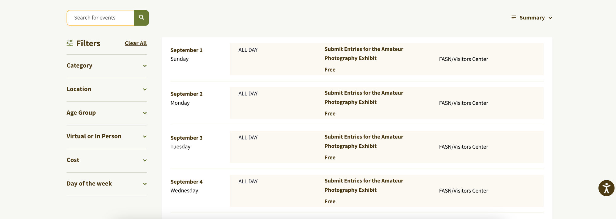Click FASN/Visitors Center on September 3 event
This screenshot has width=616, height=219.
[x=464, y=147]
